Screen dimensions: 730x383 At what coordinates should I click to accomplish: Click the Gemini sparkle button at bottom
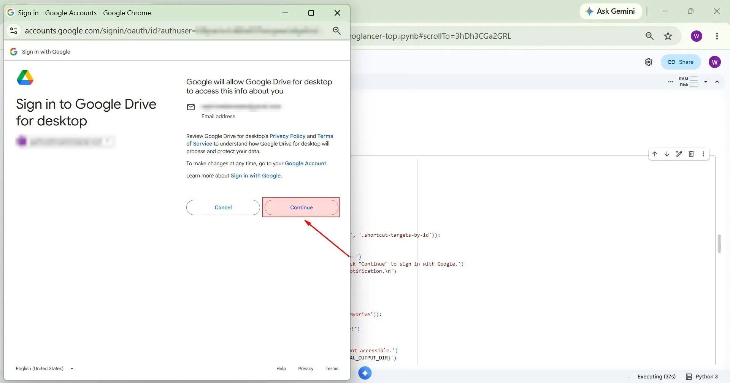pyautogui.click(x=365, y=373)
